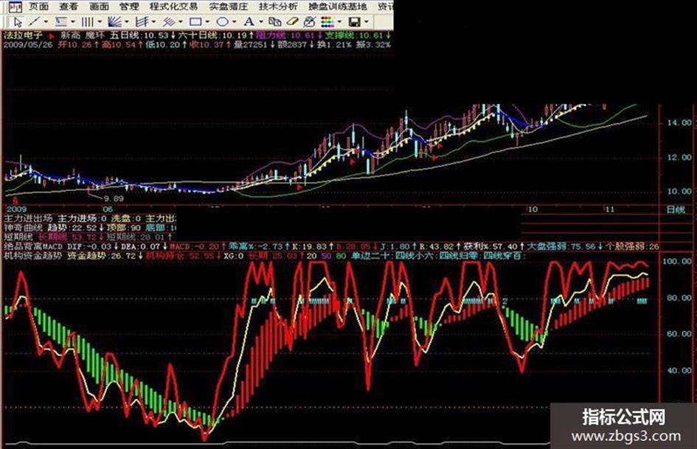Open the 程式化交易 menu
This screenshot has height=449, width=697.
pyautogui.click(x=174, y=7)
